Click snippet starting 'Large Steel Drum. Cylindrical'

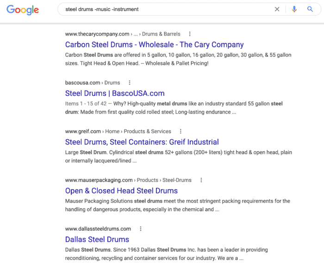pyautogui.click(x=179, y=156)
